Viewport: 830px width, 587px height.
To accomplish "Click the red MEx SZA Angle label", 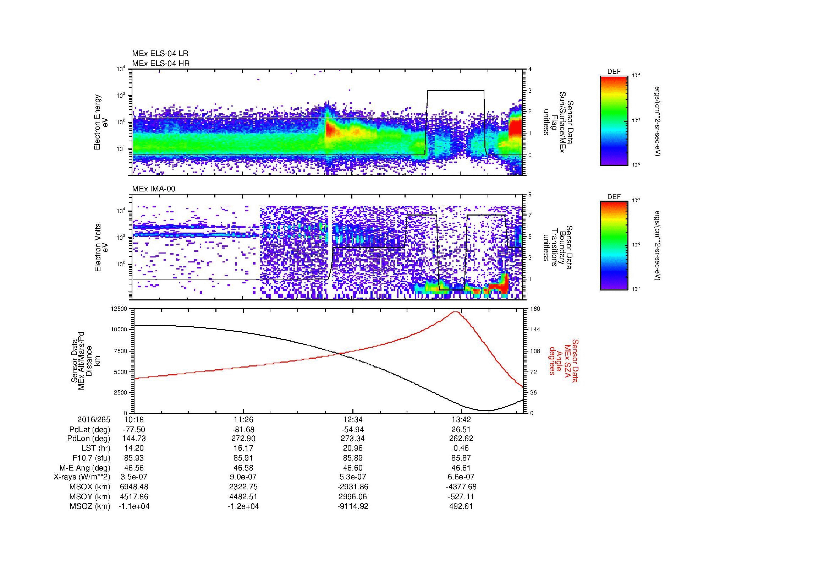I will [564, 360].
